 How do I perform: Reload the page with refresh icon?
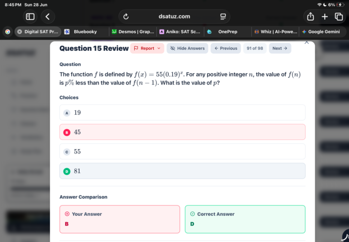pyautogui.click(x=126, y=16)
